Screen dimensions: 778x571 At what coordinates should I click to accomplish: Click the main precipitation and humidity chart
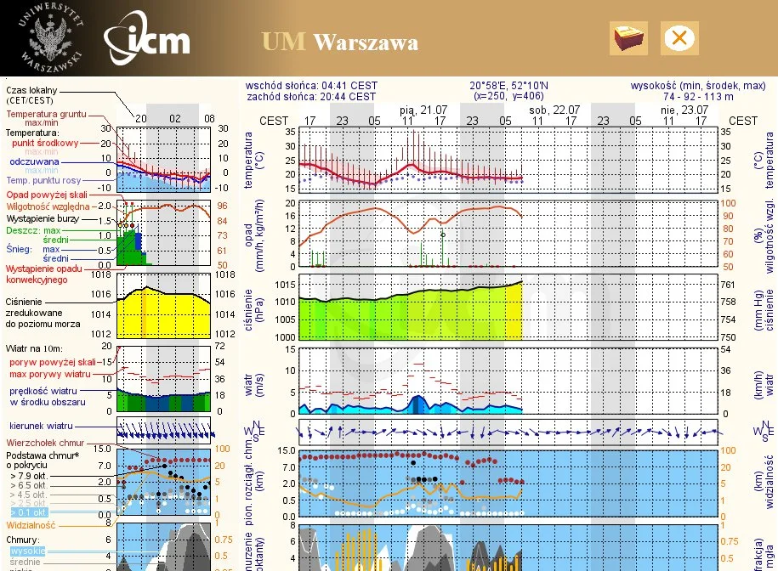tap(508, 235)
